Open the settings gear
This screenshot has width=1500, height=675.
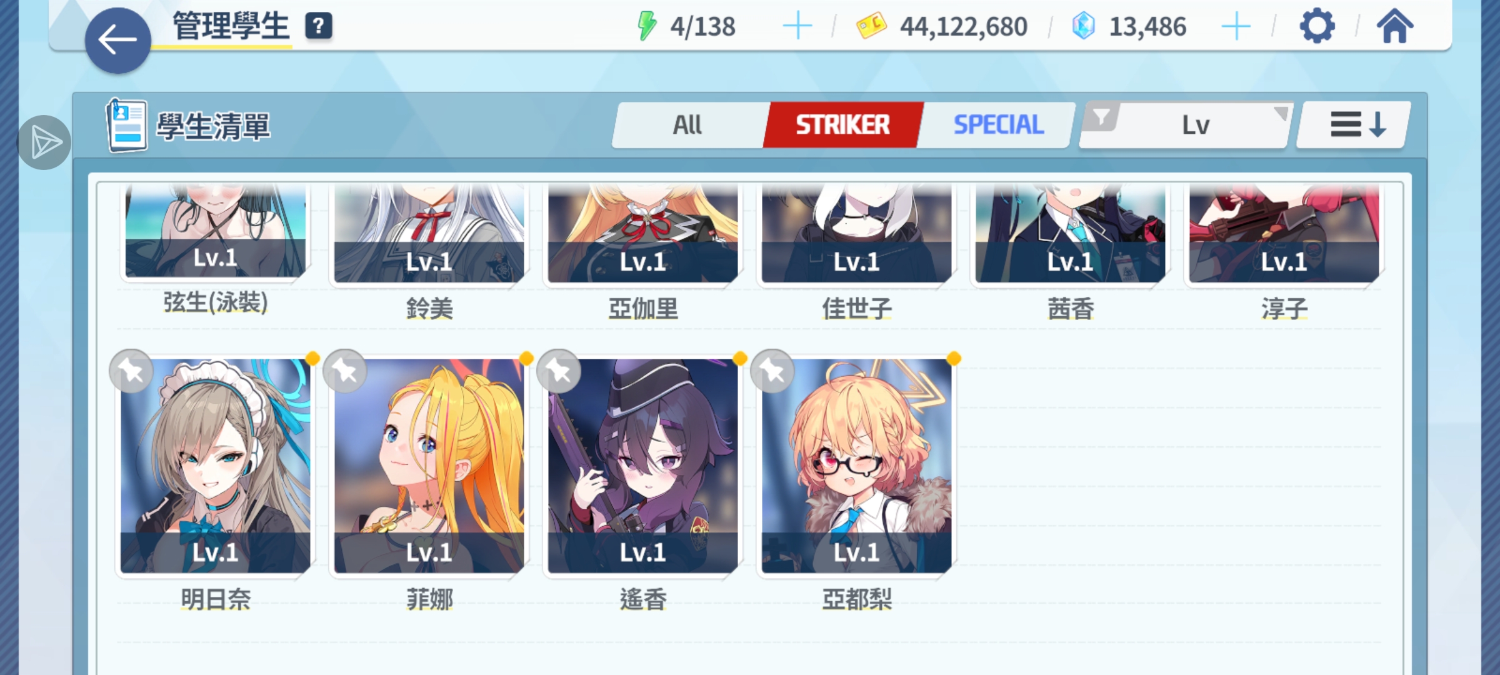point(1317,26)
